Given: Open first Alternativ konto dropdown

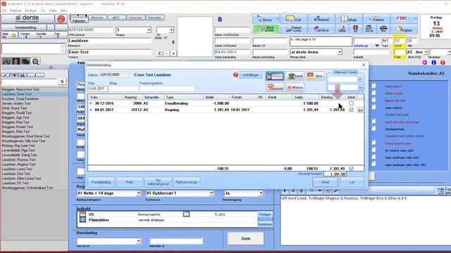Looking at the screenshot, I should point(359,79).
